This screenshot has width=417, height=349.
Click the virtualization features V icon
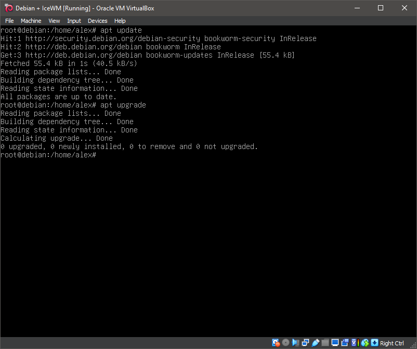pos(355,343)
